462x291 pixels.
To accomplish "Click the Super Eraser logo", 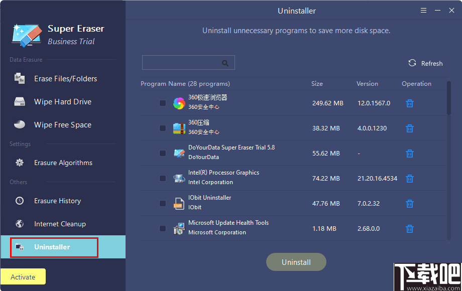I will 26,34.
